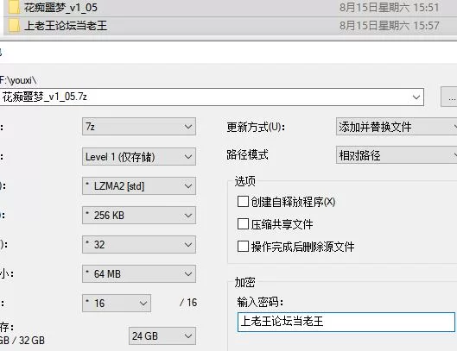Viewport: 457px width, 351px height.
Task: Open the Level 1 (仅存储) compression level dropdown
Action: tap(139, 157)
